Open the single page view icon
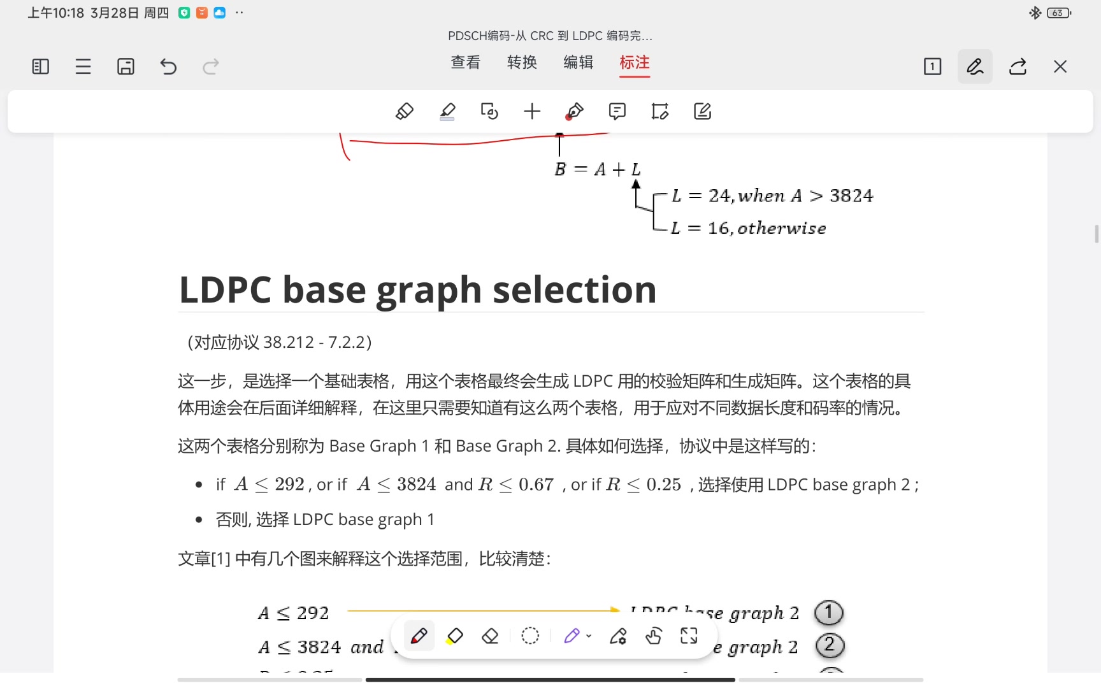This screenshot has height=688, width=1101. (x=932, y=66)
